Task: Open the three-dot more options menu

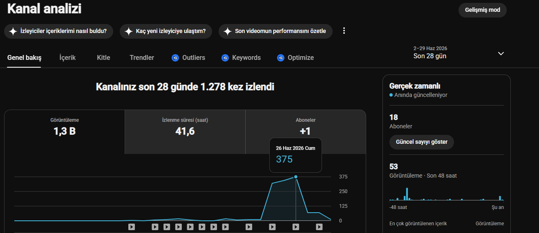Action: point(344,31)
